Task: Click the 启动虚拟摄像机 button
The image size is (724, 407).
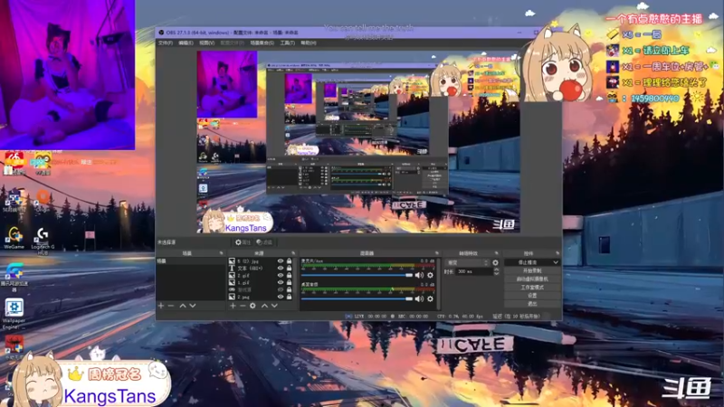Action: [532, 279]
